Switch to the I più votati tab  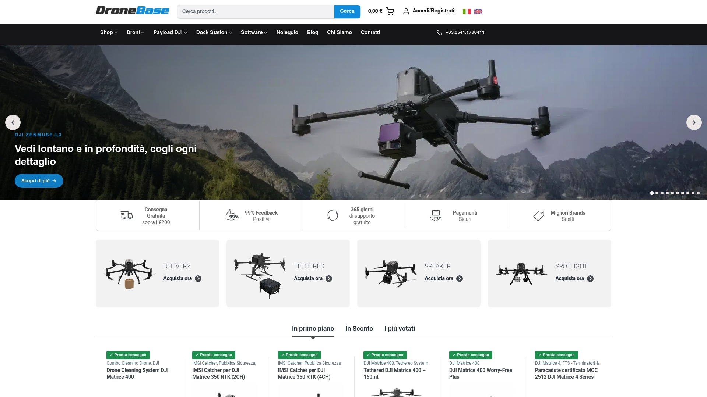tap(400, 329)
